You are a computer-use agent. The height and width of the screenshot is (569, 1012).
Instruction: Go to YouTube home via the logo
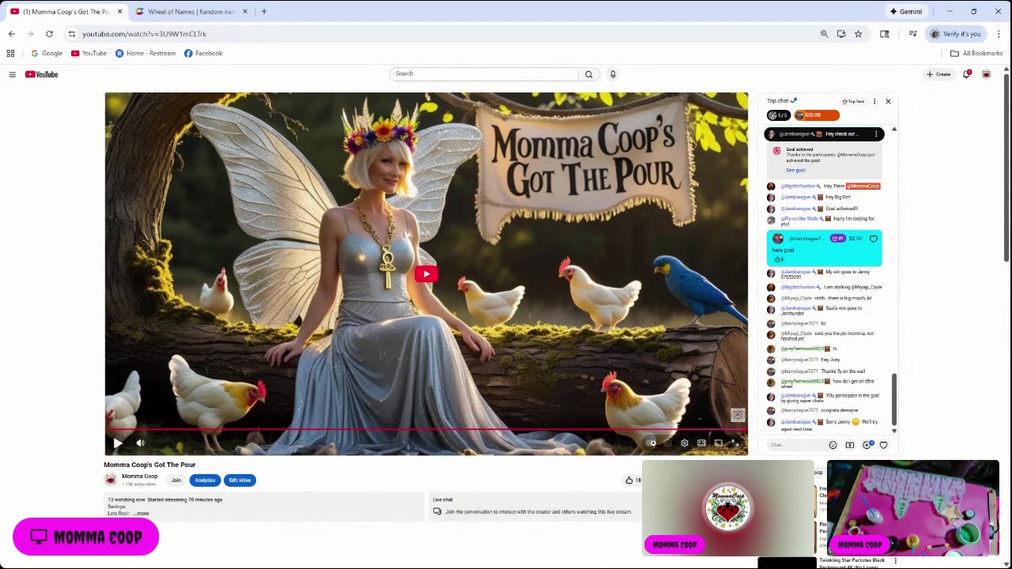[x=42, y=74]
